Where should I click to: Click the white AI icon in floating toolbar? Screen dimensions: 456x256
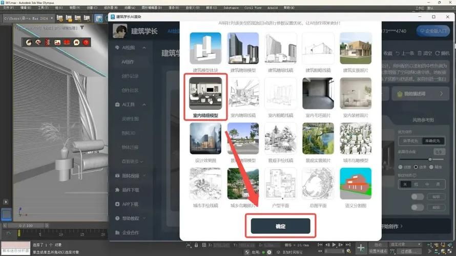point(76,42)
